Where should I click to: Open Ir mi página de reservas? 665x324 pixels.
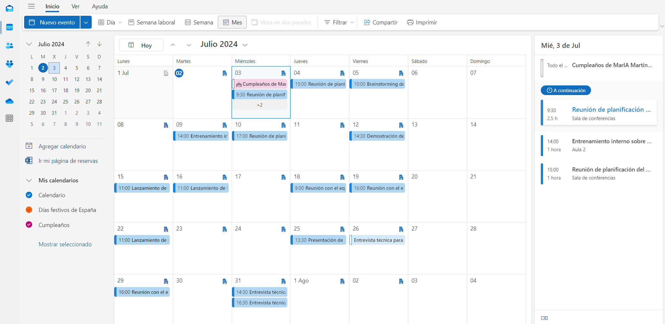(68, 161)
